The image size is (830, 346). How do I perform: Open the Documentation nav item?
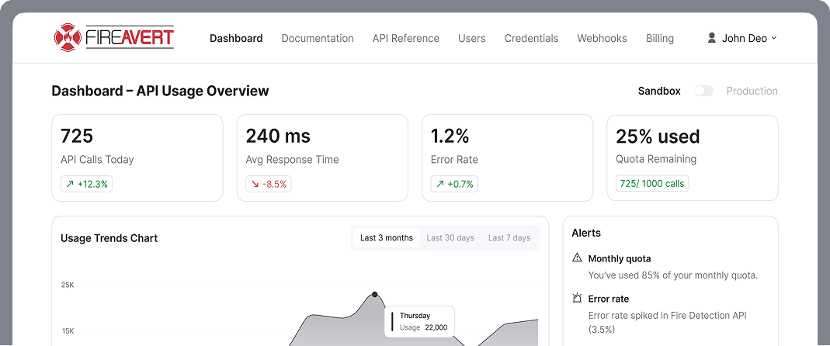[317, 38]
